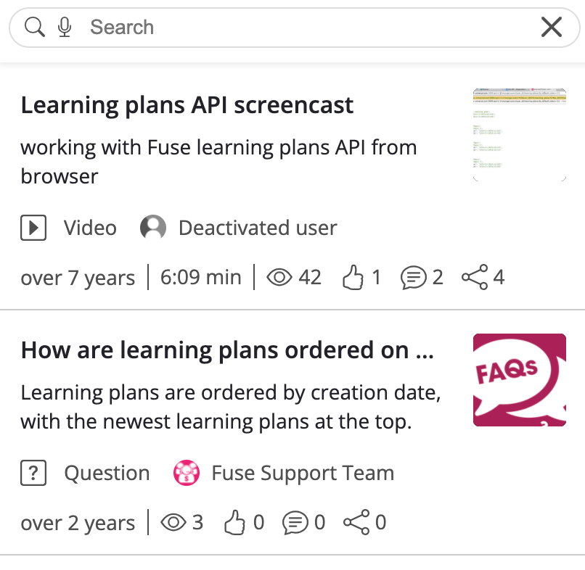585x570 pixels.
Task: Click the magnifying glass search icon
Action: coord(35,28)
